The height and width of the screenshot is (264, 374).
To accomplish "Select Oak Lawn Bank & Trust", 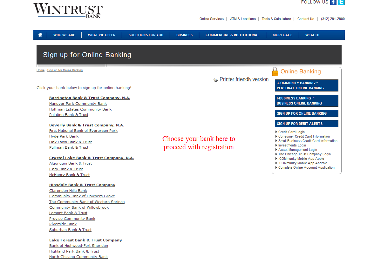I will (x=70, y=142).
